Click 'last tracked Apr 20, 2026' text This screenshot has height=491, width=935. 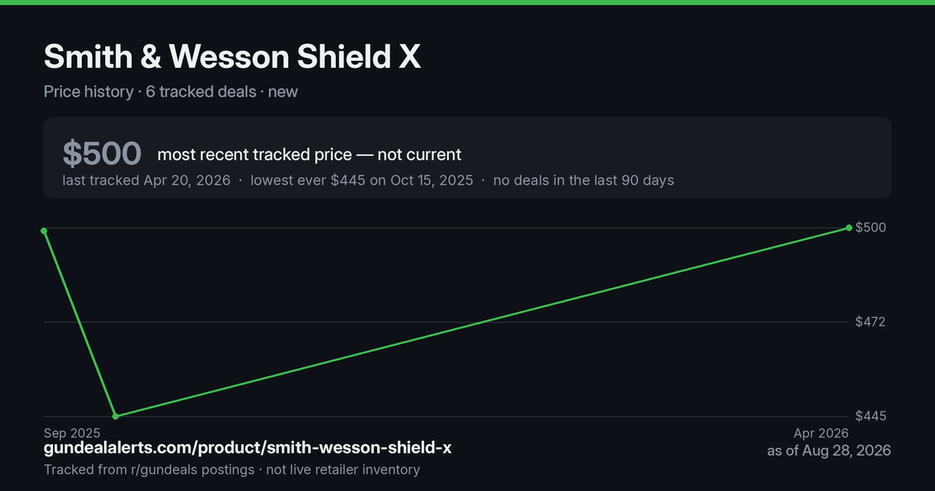click(x=146, y=180)
